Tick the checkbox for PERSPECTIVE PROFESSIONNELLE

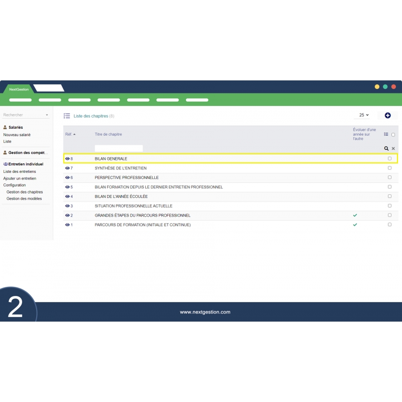(x=389, y=177)
